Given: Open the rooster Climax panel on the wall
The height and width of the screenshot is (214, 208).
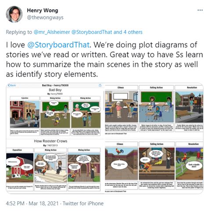Looking at the screenshot, I should pyautogui.click(x=122, y=163).
